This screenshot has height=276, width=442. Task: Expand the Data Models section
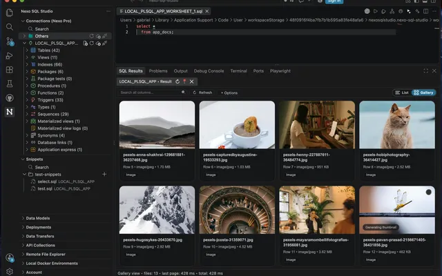point(23,218)
